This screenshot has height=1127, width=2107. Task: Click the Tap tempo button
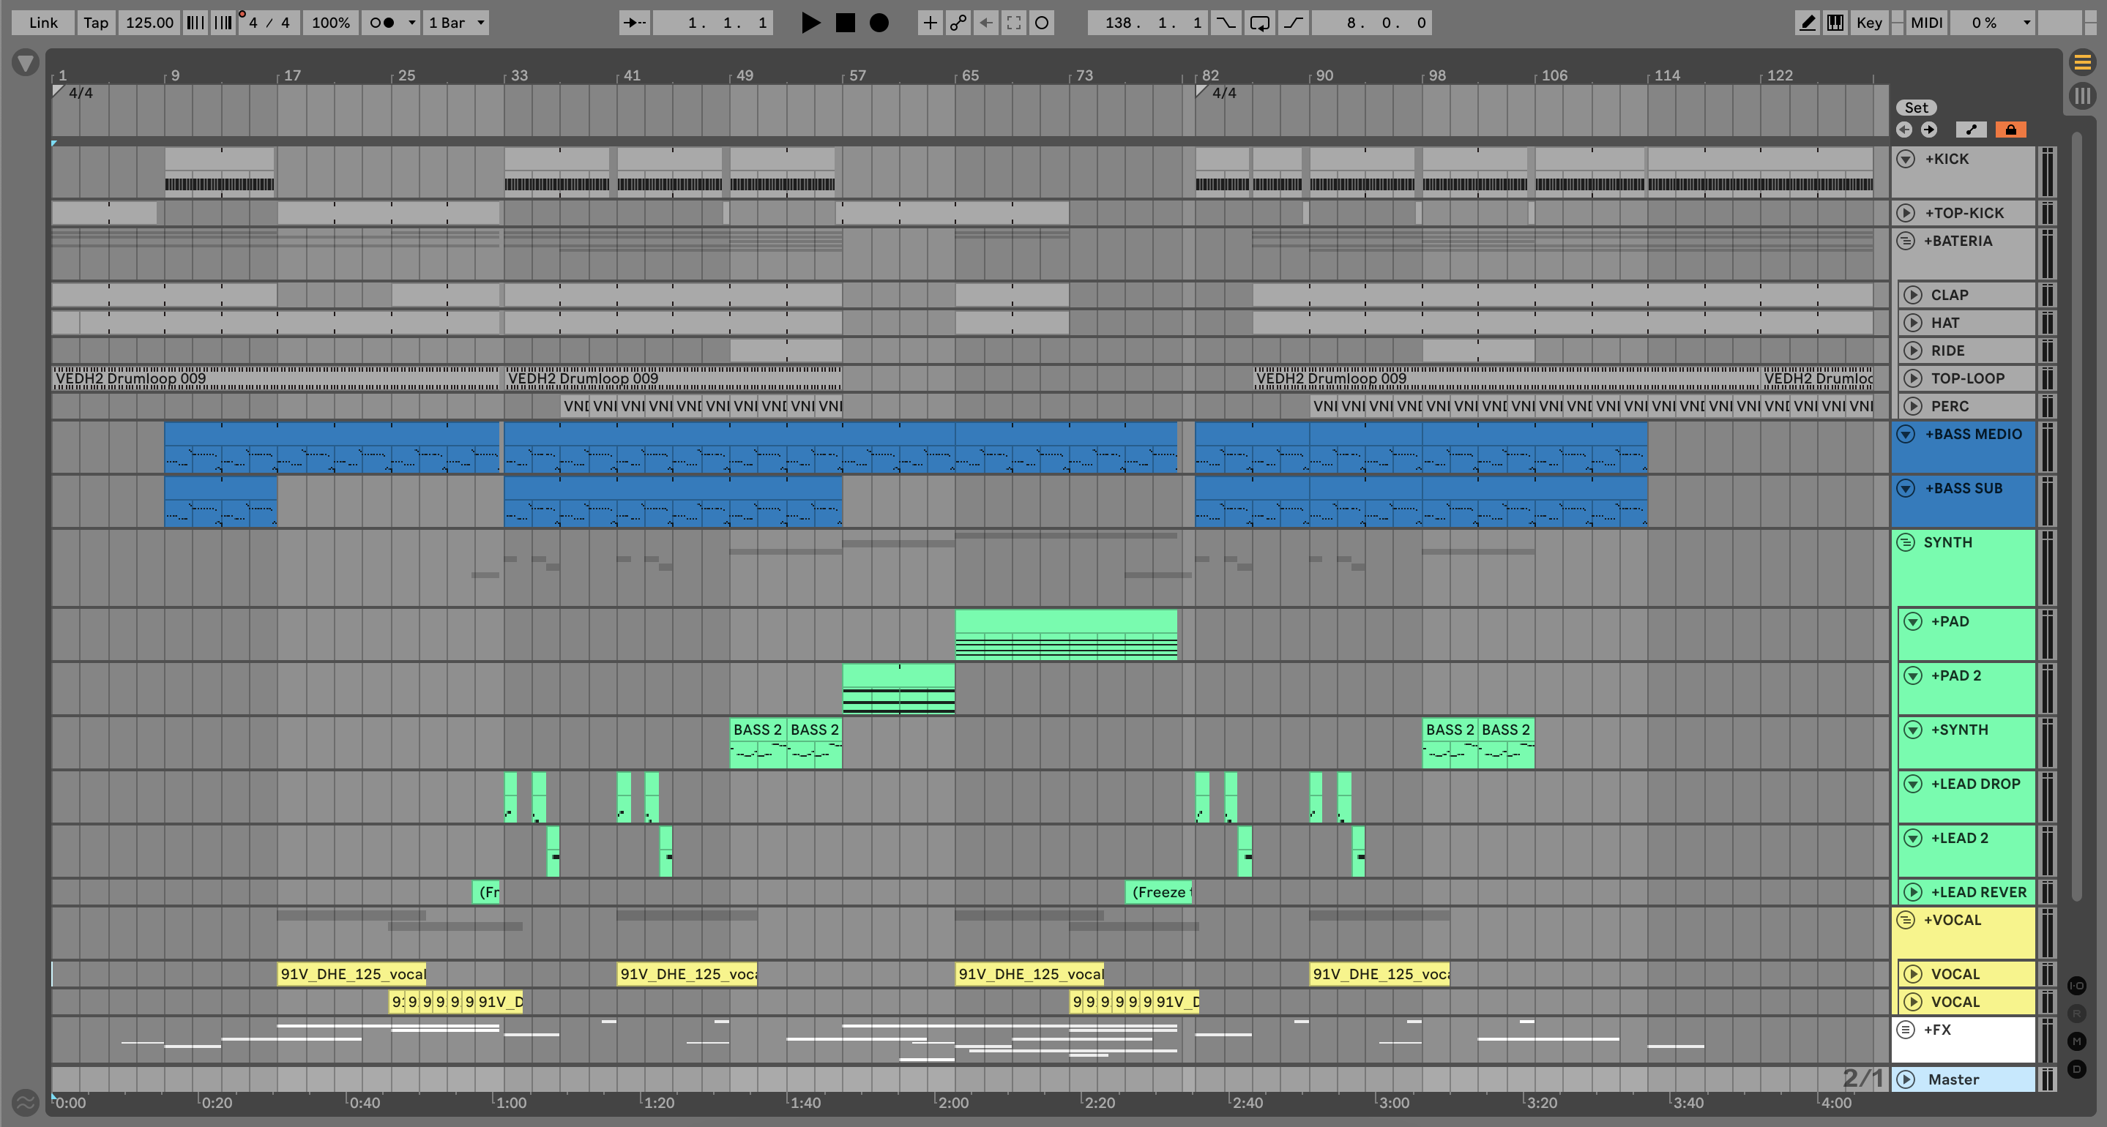pos(96,23)
